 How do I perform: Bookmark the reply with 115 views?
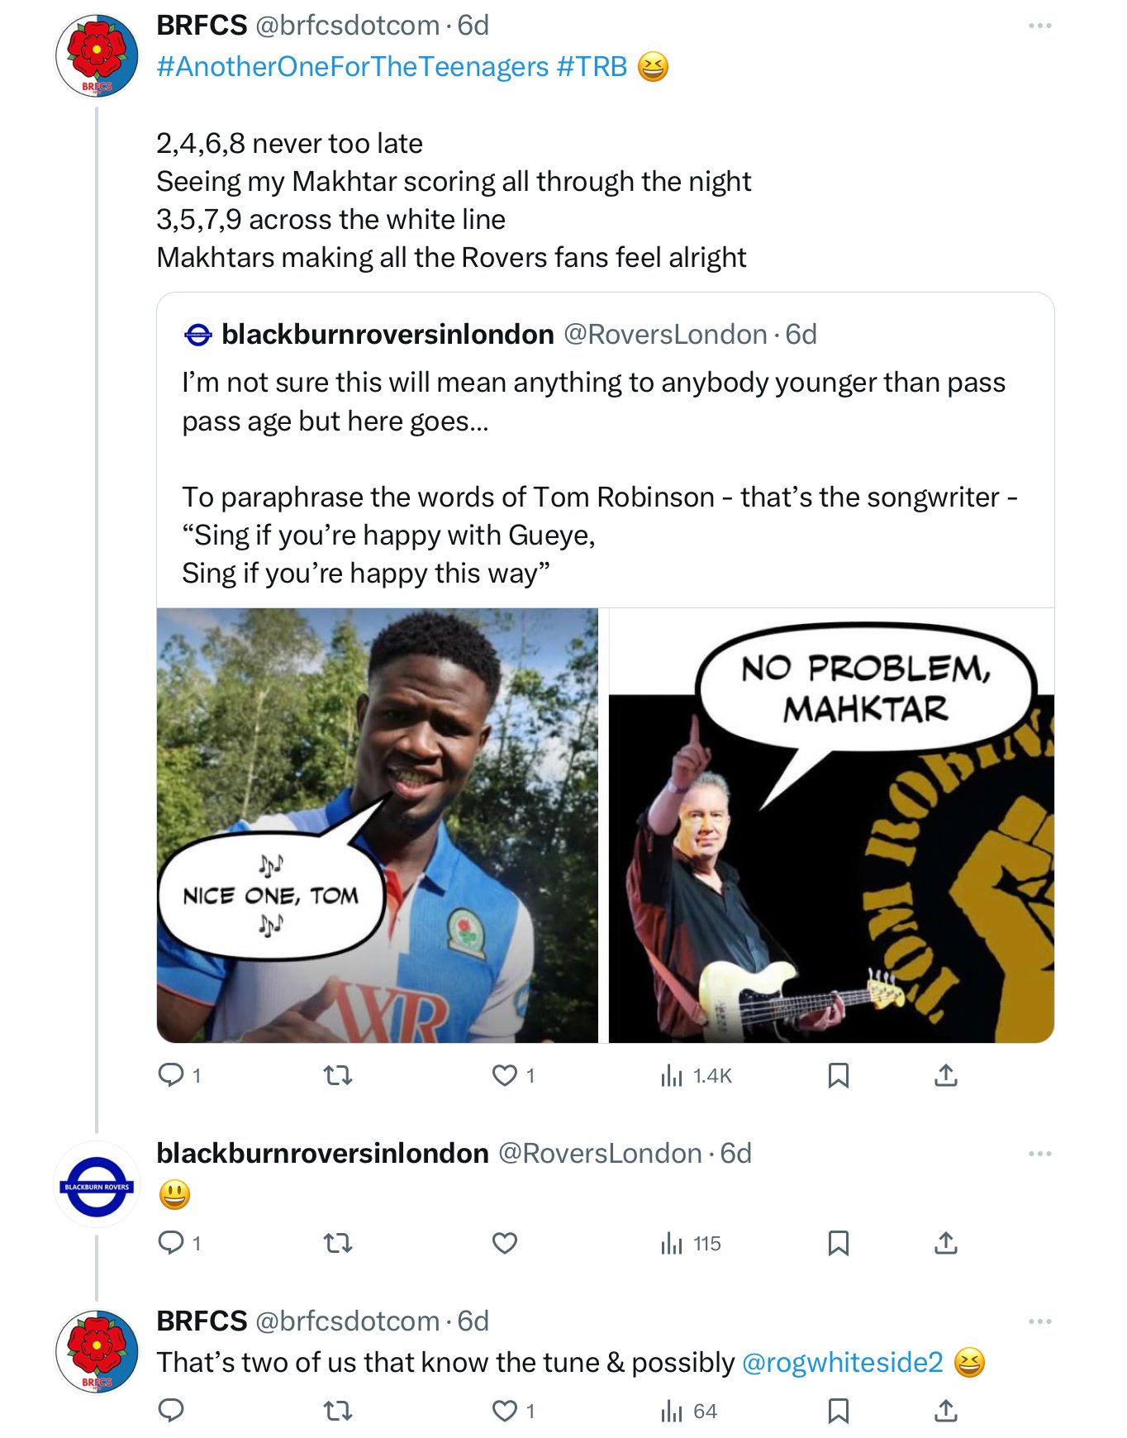(838, 1243)
